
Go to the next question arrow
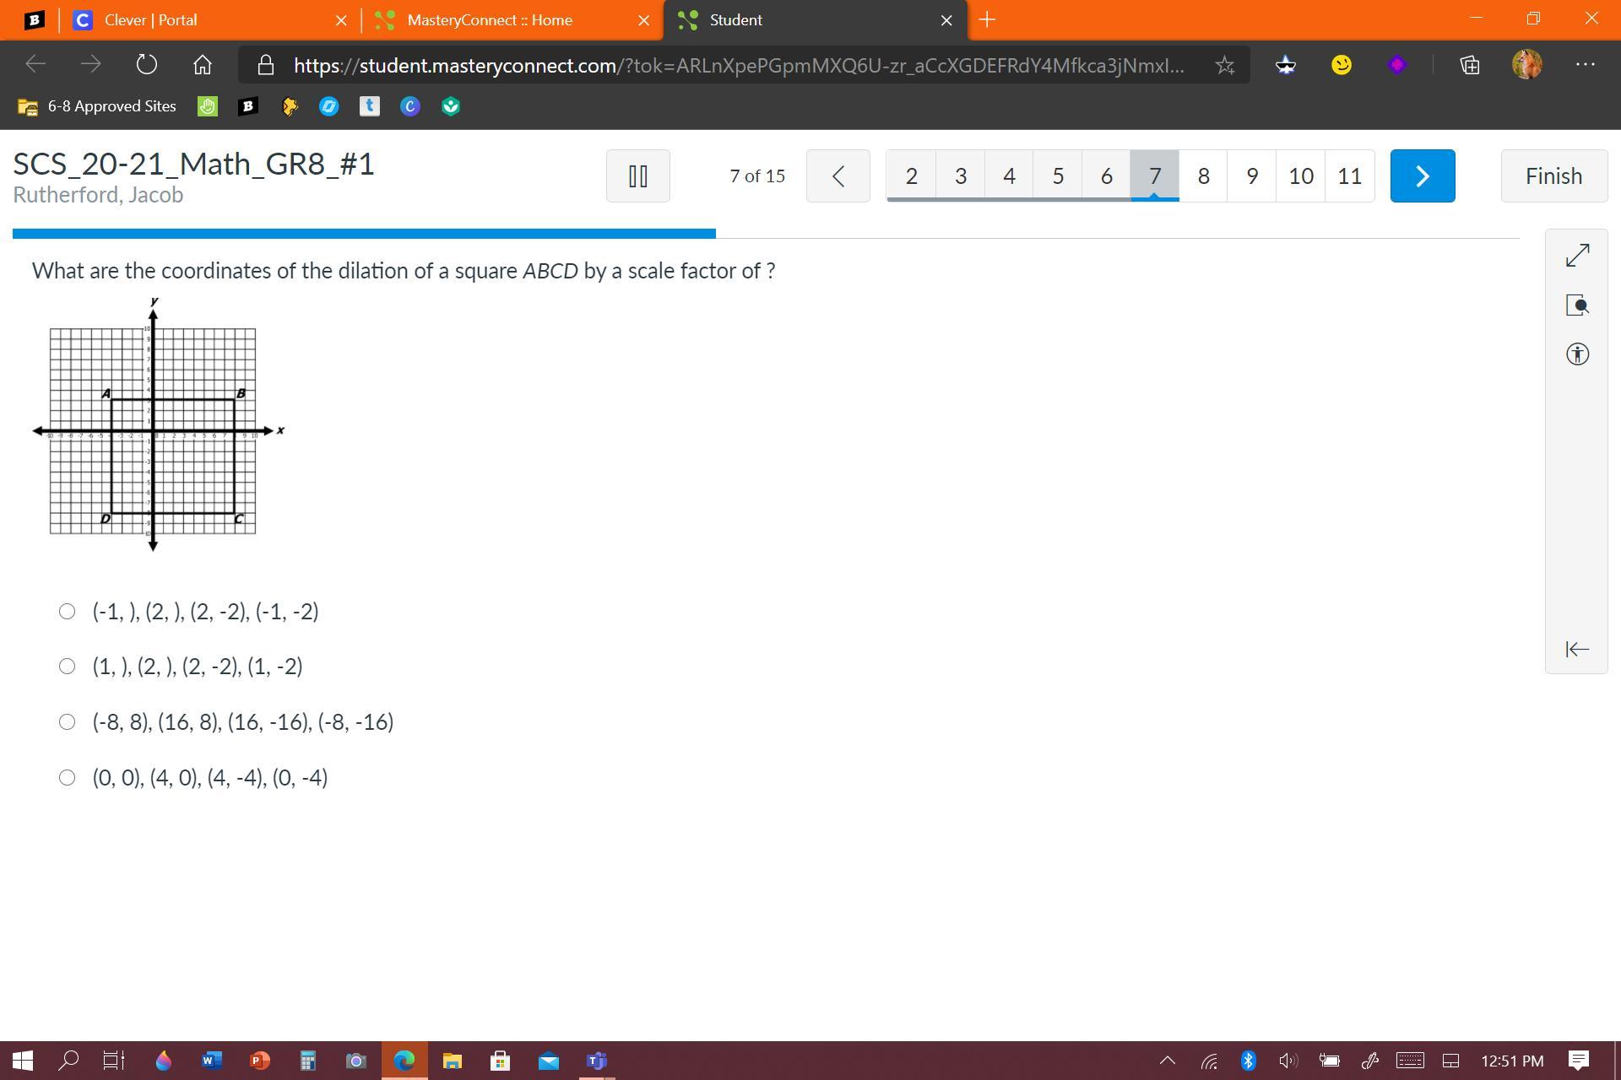[1422, 175]
